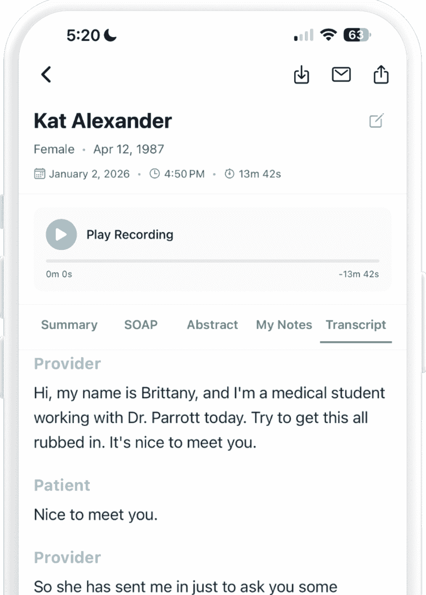Click the calendar icon beside the date
Image resolution: width=426 pixels, height=595 pixels.
[x=40, y=174]
